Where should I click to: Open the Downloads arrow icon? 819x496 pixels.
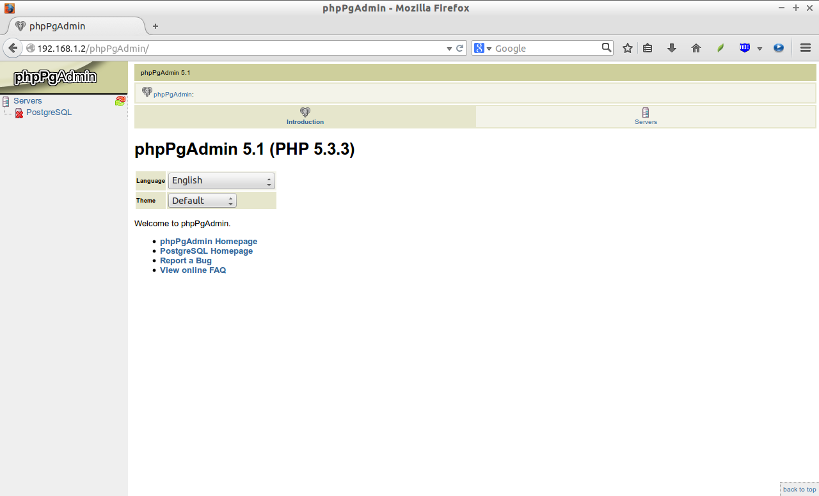click(x=672, y=48)
